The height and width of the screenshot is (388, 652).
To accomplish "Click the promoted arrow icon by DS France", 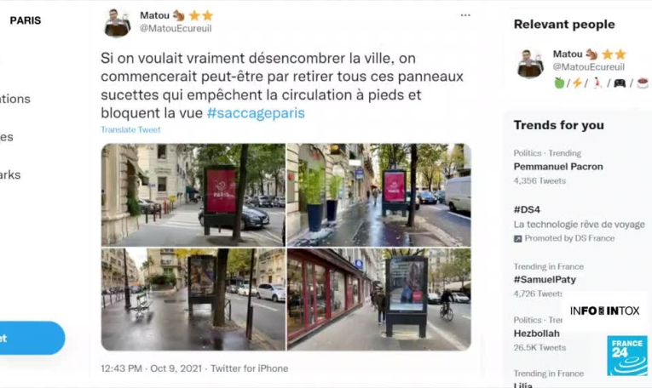I will pos(517,238).
